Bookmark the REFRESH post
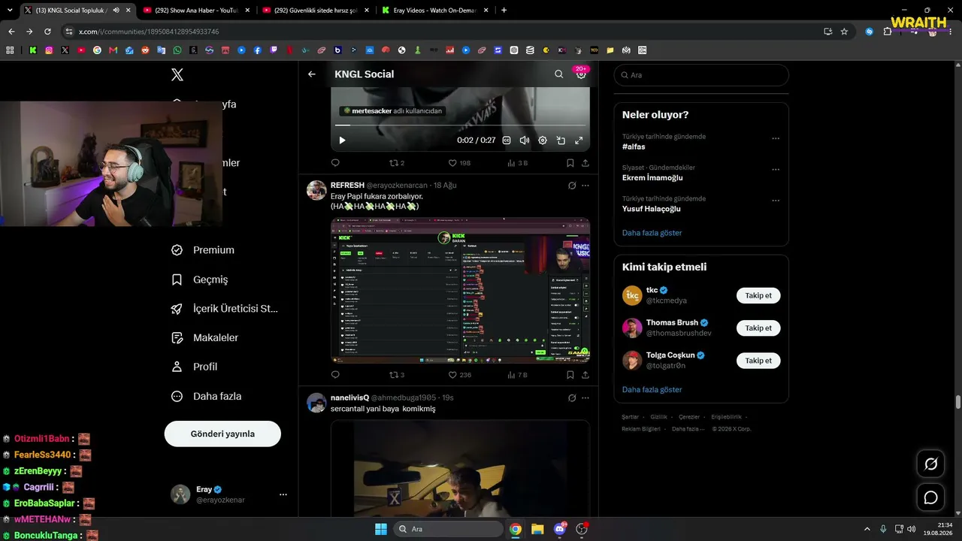 click(570, 375)
